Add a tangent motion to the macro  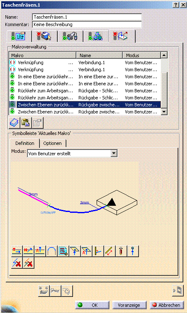coord(17,251)
